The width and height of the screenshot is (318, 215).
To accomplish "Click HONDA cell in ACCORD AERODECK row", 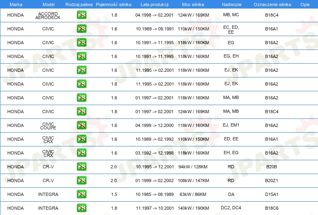I will click(15, 15).
